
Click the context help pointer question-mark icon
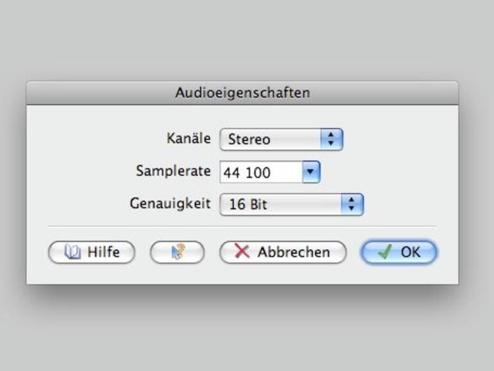coord(178,252)
